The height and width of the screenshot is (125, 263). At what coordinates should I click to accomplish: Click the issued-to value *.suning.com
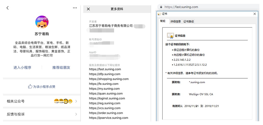point(197,82)
